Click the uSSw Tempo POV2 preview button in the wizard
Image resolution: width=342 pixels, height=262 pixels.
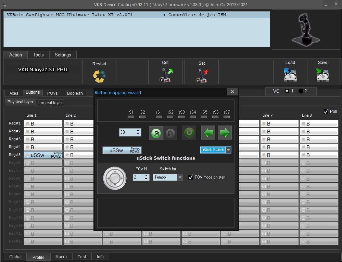click(122, 150)
